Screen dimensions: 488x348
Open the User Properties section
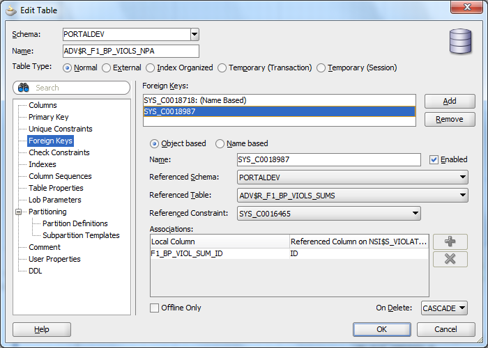(x=54, y=259)
